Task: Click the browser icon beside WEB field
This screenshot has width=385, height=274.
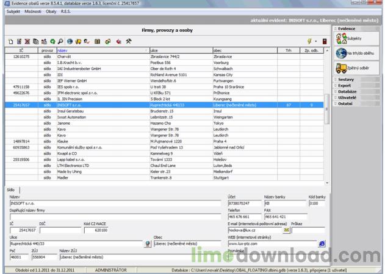Action: [322, 244]
